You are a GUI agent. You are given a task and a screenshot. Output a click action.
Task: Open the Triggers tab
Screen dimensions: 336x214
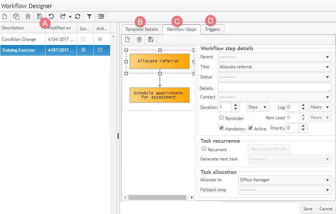[212, 29]
